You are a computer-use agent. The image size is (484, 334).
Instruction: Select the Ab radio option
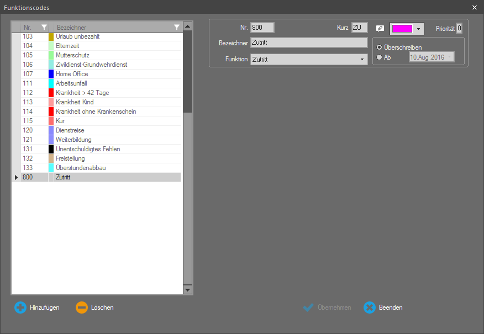(x=379, y=57)
